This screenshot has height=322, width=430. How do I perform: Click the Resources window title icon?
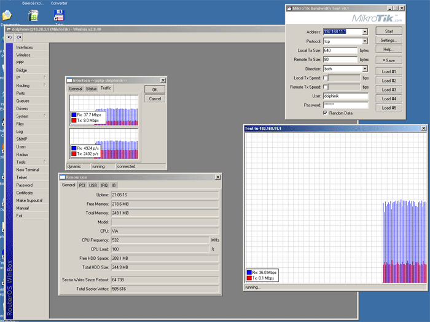tap(63, 177)
